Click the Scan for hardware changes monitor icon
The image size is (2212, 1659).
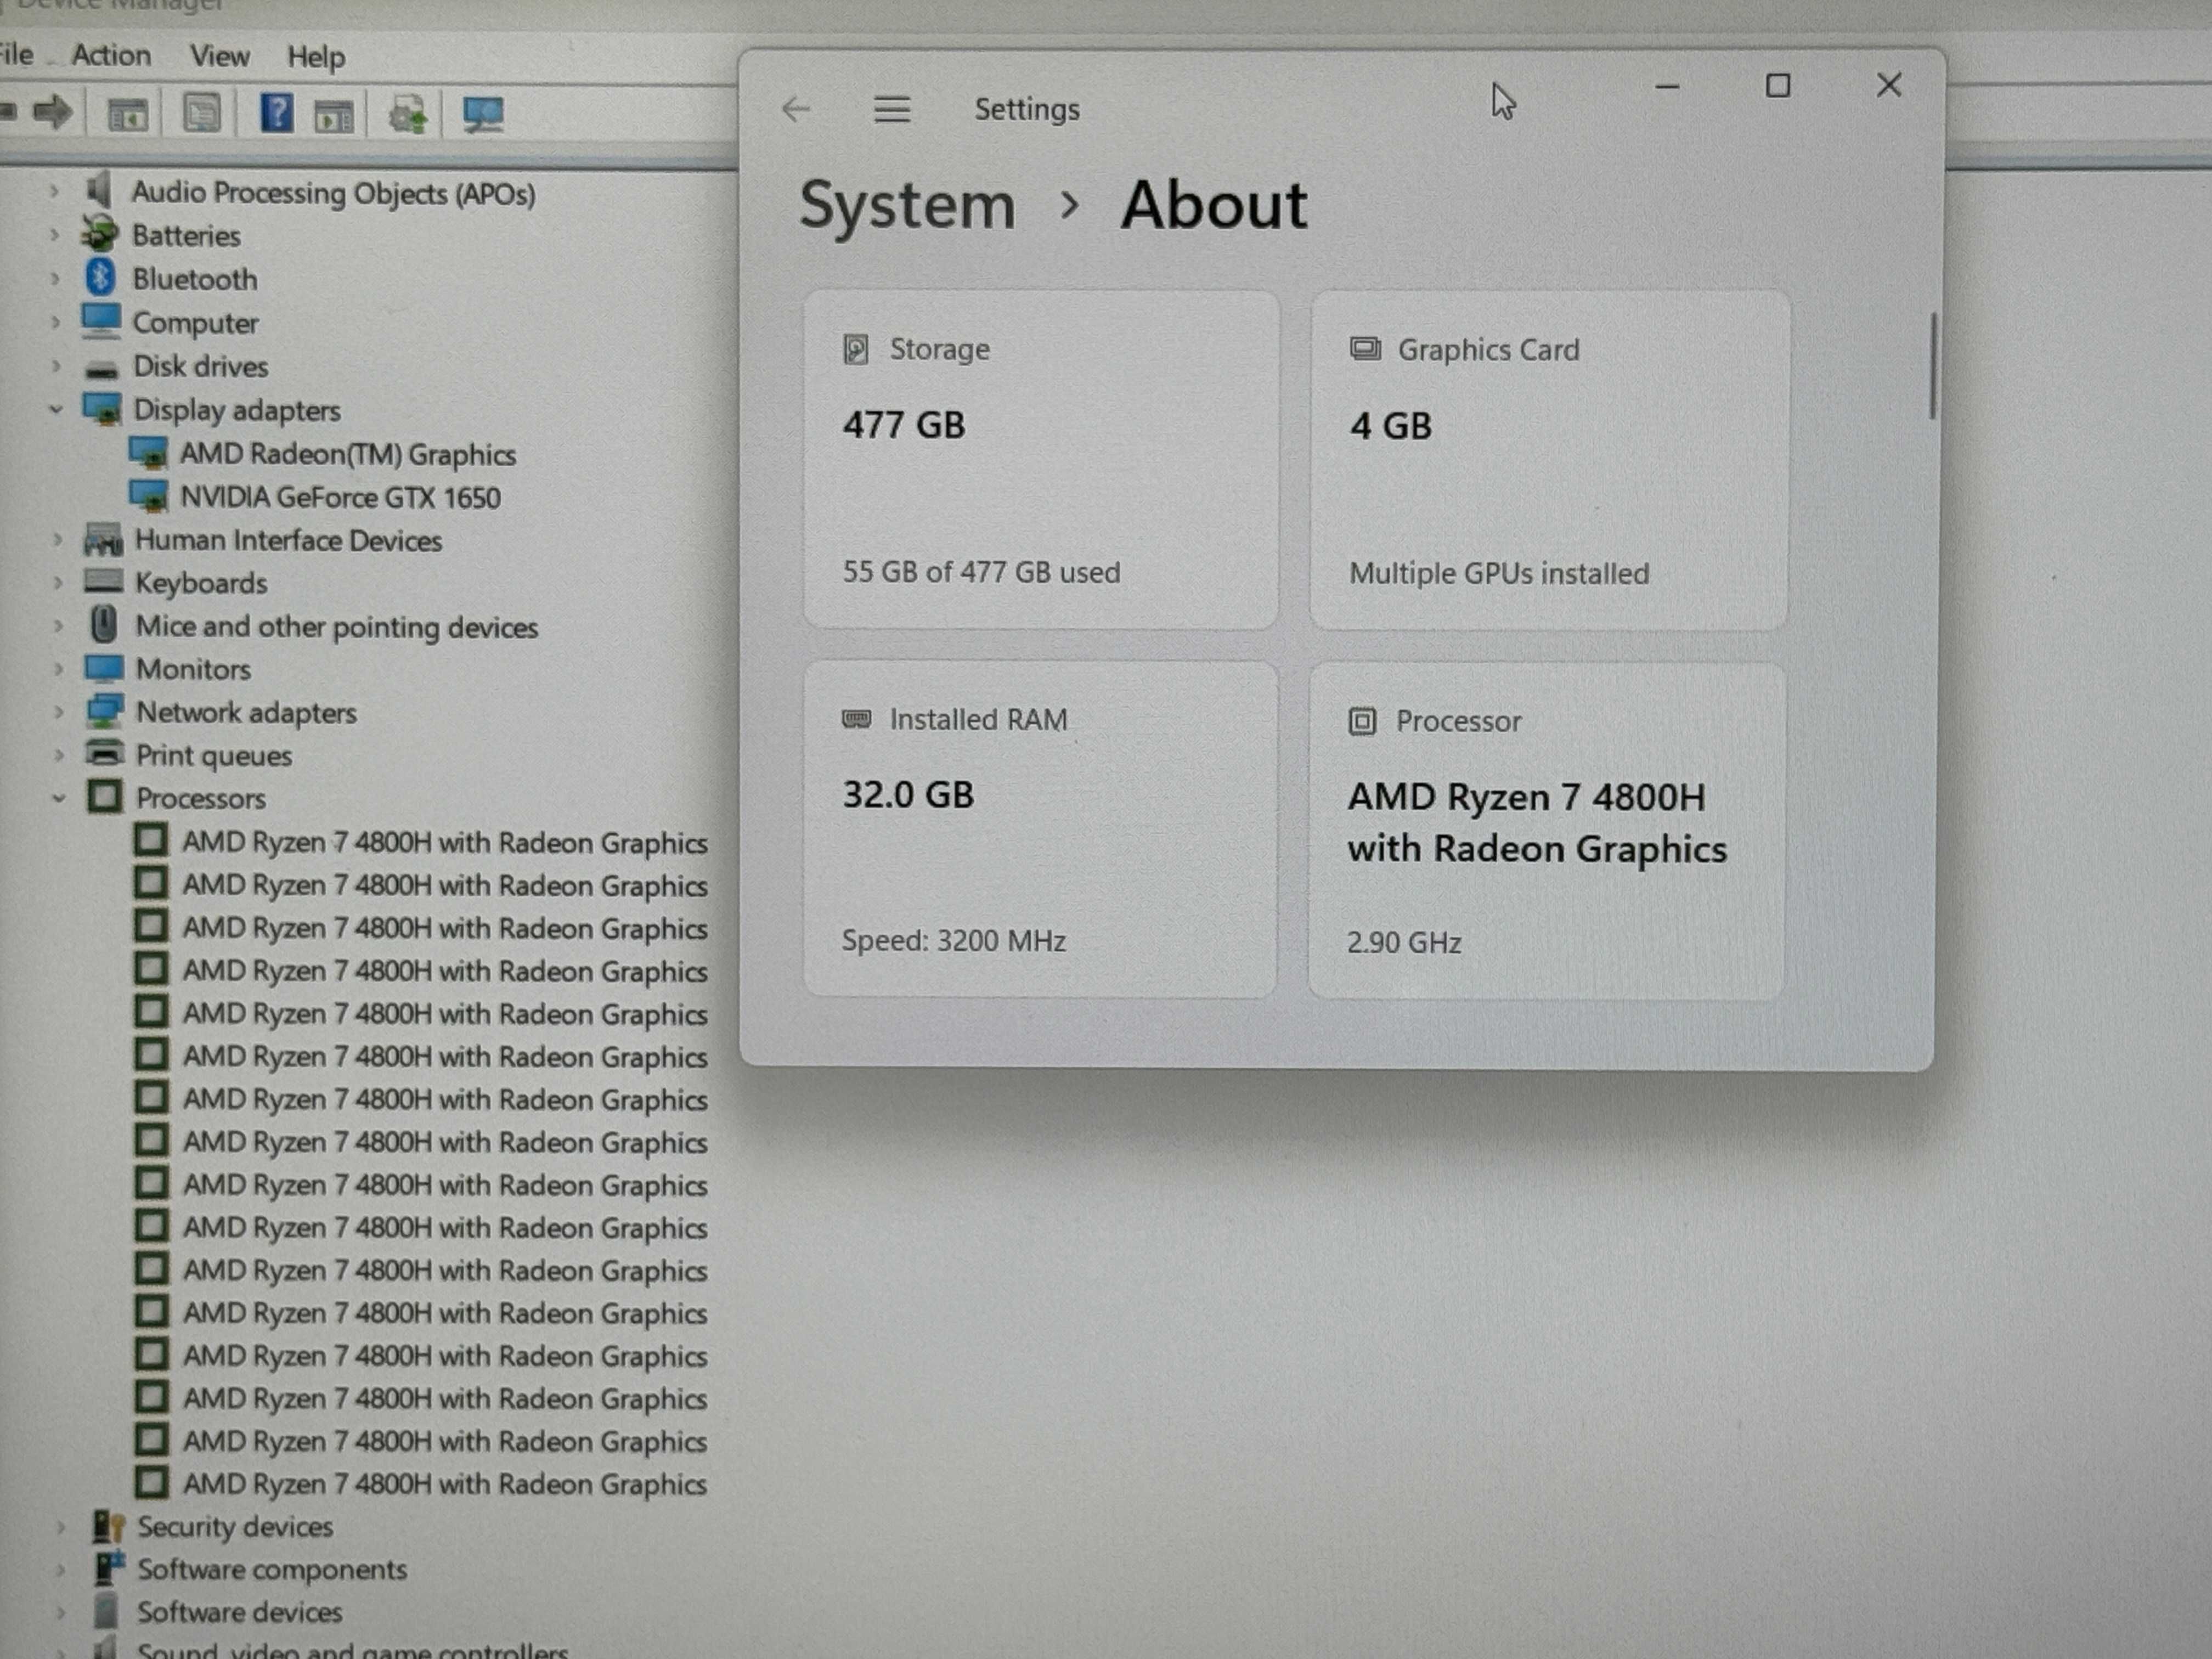483,114
